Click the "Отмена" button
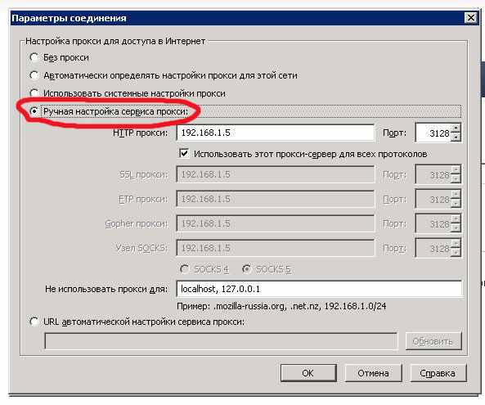Screen dimensions: 485x405 coord(373,373)
